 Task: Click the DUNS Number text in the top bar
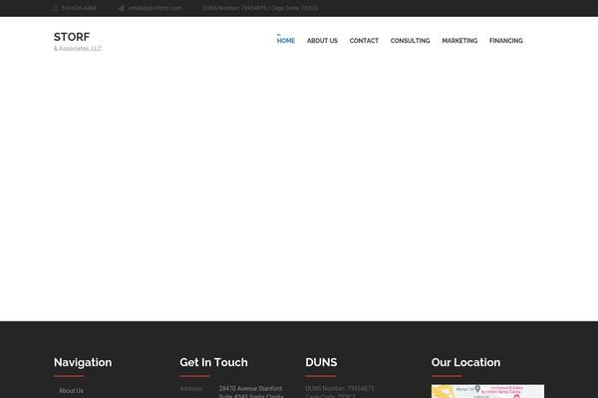[x=260, y=8]
